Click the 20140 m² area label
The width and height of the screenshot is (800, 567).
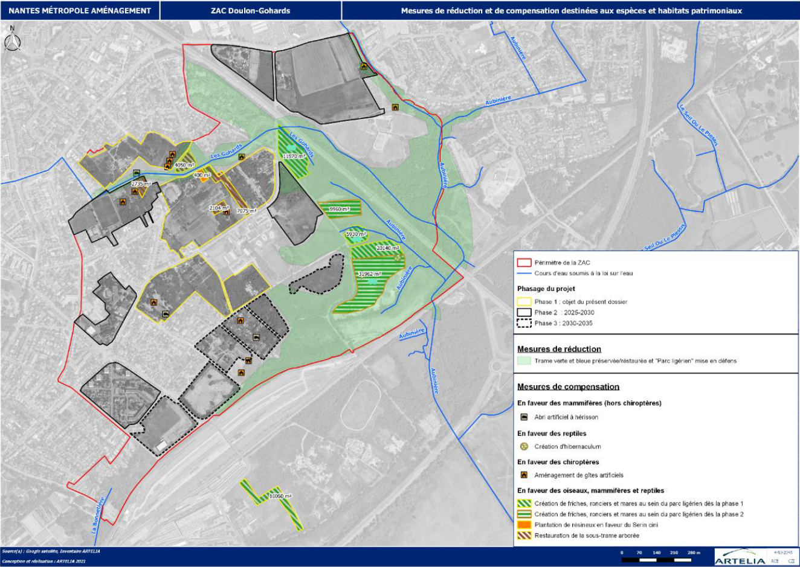pyautogui.click(x=387, y=248)
